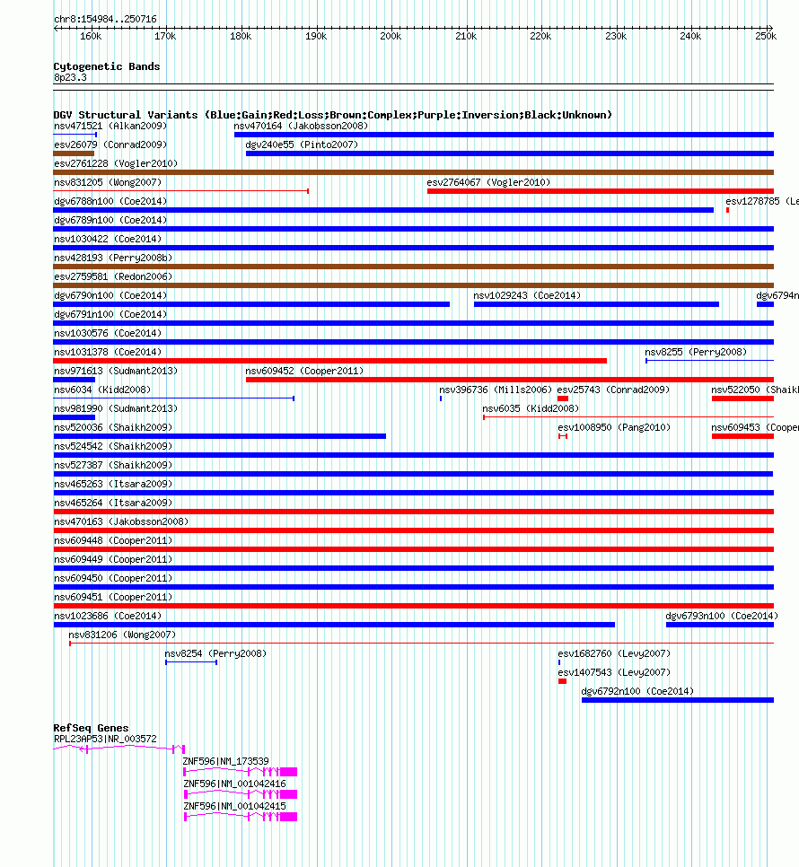Click the nsv6034 (Kidd2008) variant label

pos(101,390)
